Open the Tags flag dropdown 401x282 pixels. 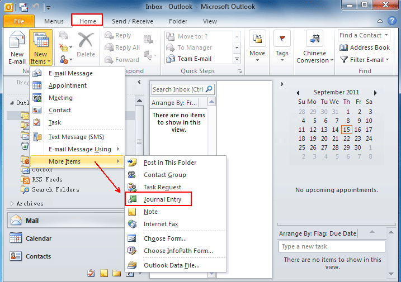pos(282,46)
